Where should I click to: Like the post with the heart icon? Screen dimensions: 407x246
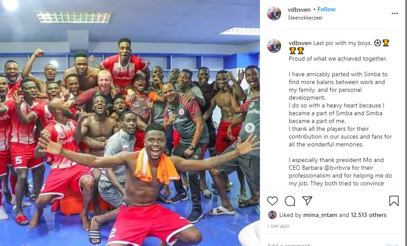pyautogui.click(x=272, y=201)
